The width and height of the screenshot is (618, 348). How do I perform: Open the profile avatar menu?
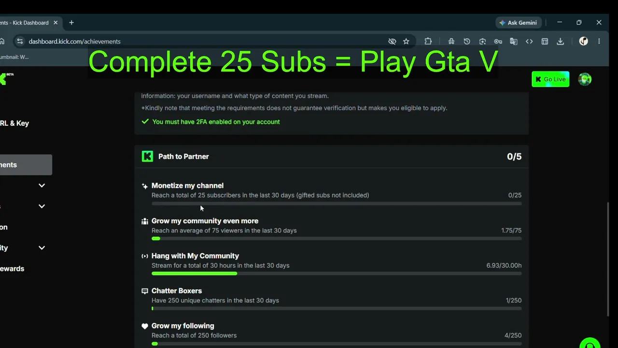(x=585, y=79)
